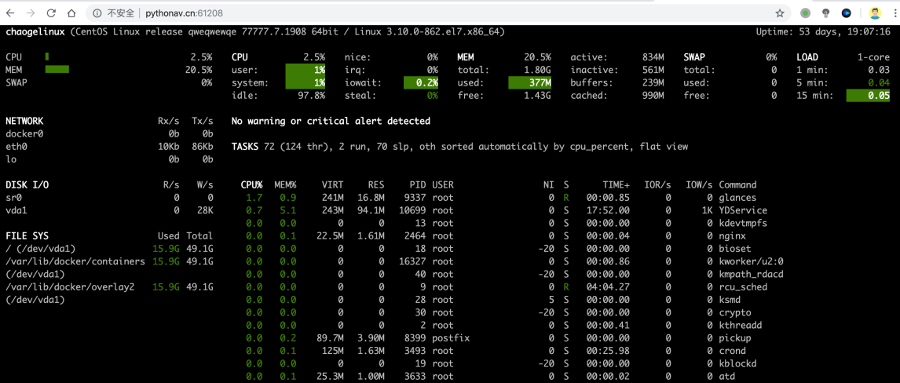Click the postfix user cell

click(451, 337)
